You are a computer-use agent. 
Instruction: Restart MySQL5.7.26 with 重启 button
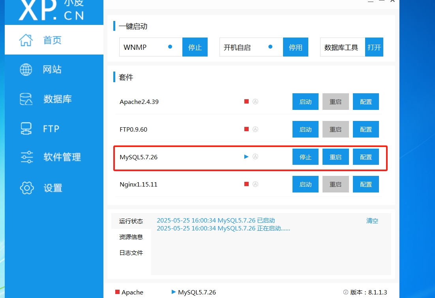pos(336,157)
